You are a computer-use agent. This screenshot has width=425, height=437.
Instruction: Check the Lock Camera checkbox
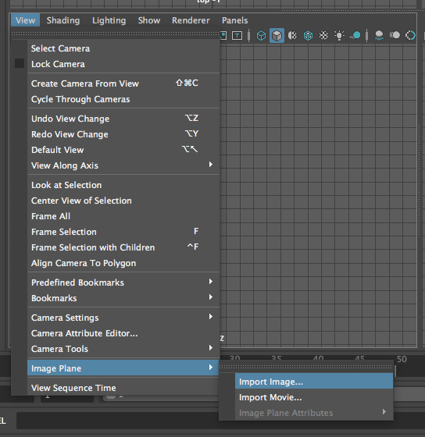[20, 63]
